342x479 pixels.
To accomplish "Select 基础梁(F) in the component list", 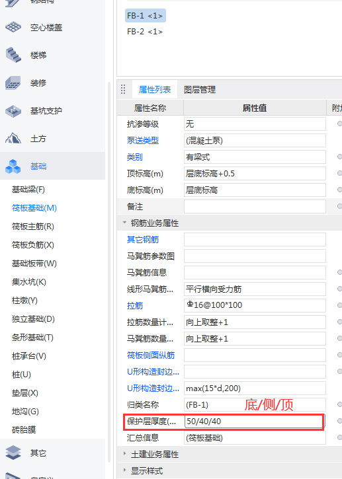I will pyautogui.click(x=28, y=190).
